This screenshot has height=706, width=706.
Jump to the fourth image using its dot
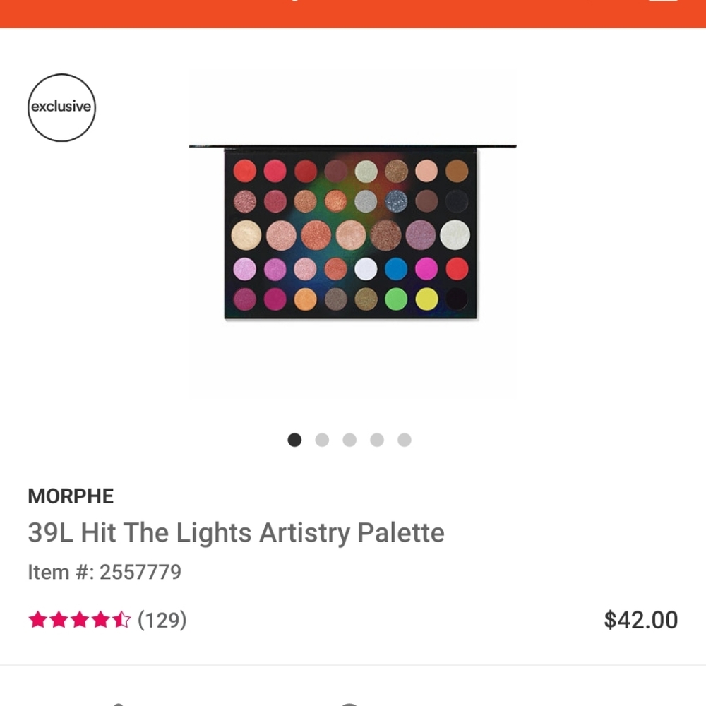pyautogui.click(x=377, y=440)
